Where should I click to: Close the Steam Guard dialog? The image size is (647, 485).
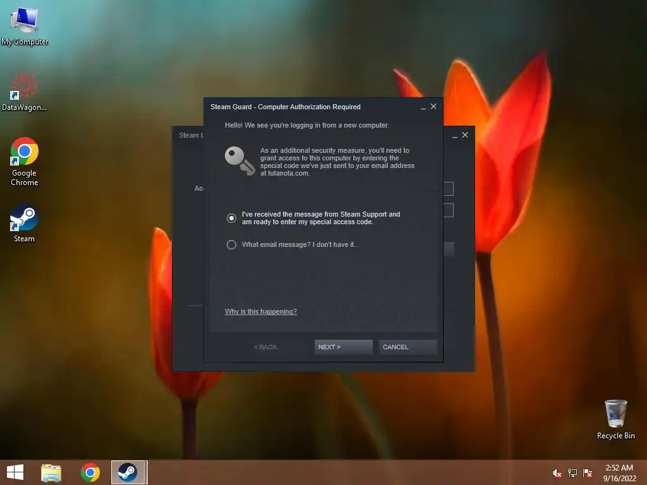pyautogui.click(x=433, y=106)
